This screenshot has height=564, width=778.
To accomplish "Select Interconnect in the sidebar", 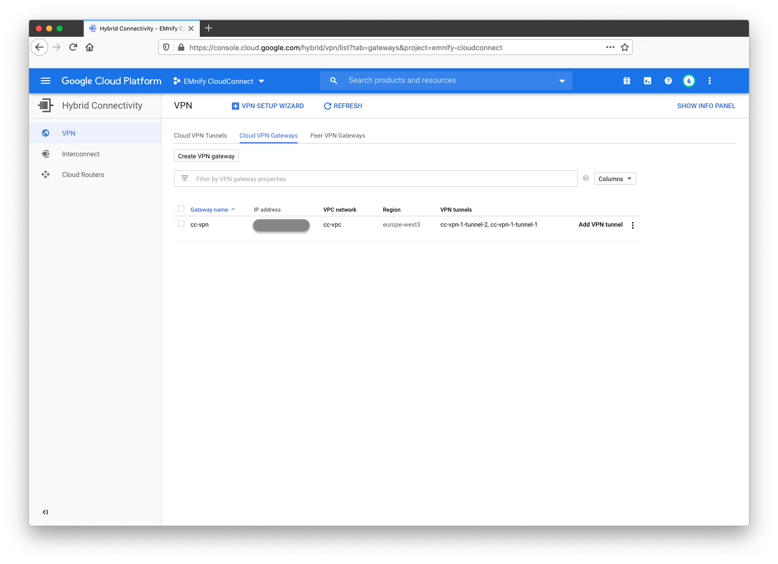I will pos(81,154).
